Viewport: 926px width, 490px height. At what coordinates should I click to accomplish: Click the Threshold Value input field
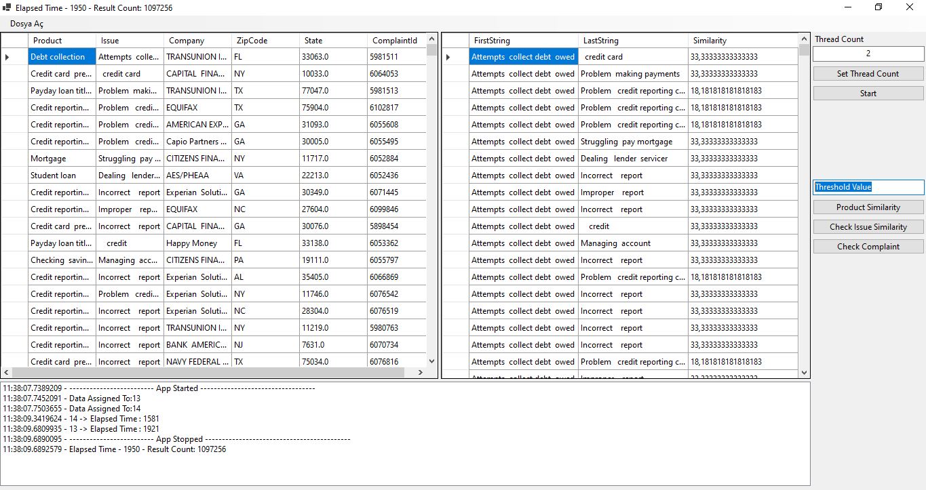pyautogui.click(x=868, y=187)
